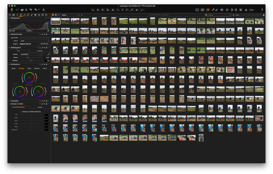Collapse the Basismerkmale panel

coord(9,34)
